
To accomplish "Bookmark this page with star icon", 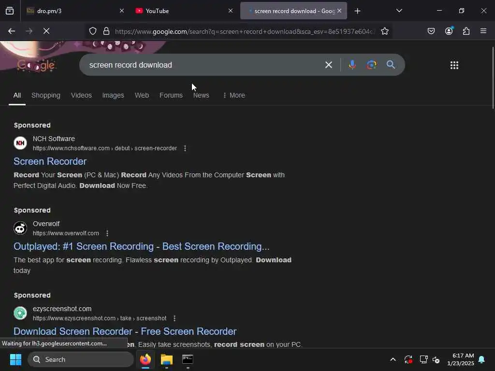I will 384,31.
